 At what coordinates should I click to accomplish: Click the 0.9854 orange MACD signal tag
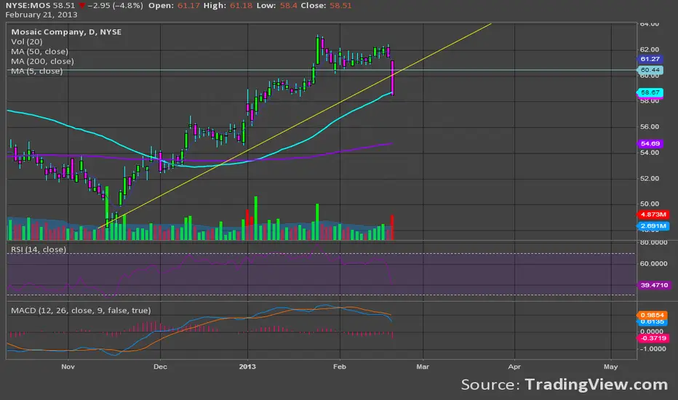[652, 315]
